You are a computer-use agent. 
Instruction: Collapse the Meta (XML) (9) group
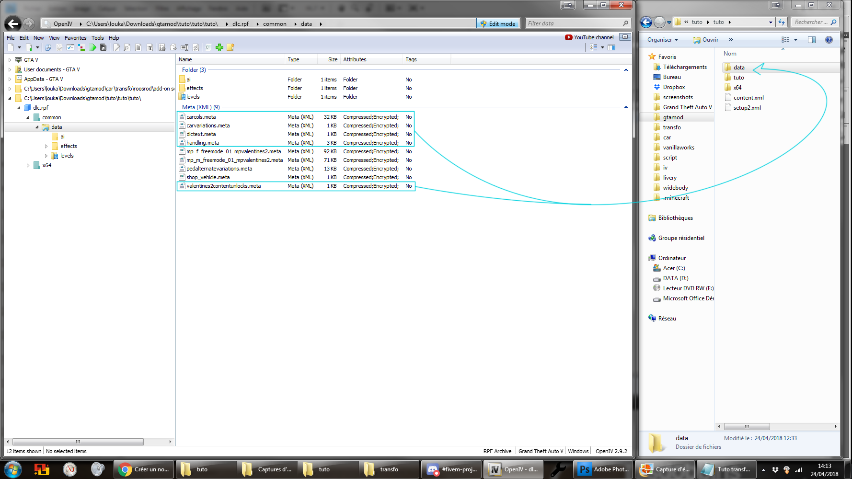coord(626,107)
